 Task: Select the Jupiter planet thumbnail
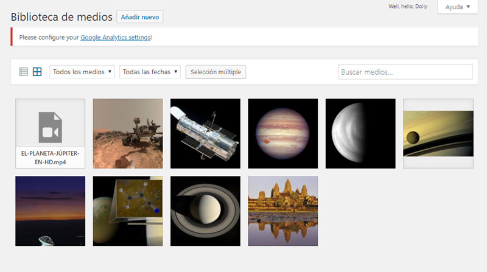tap(282, 133)
